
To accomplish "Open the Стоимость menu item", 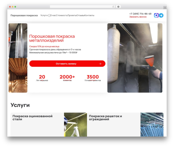I will 62,15.
